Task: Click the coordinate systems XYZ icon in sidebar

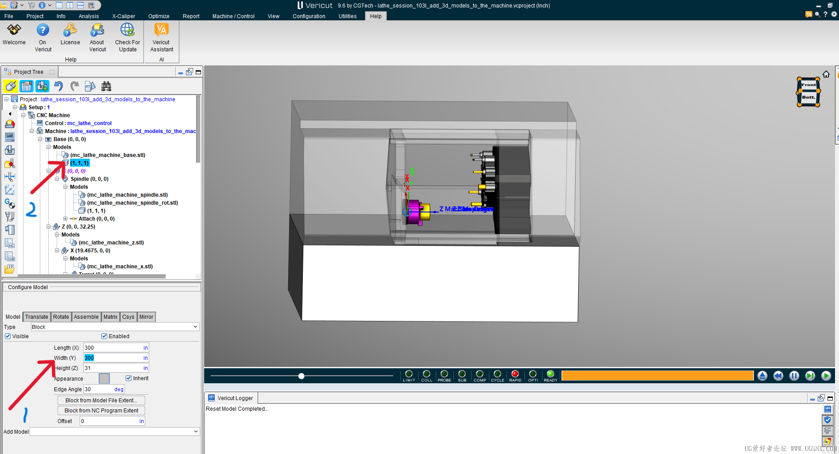Action: [10, 190]
